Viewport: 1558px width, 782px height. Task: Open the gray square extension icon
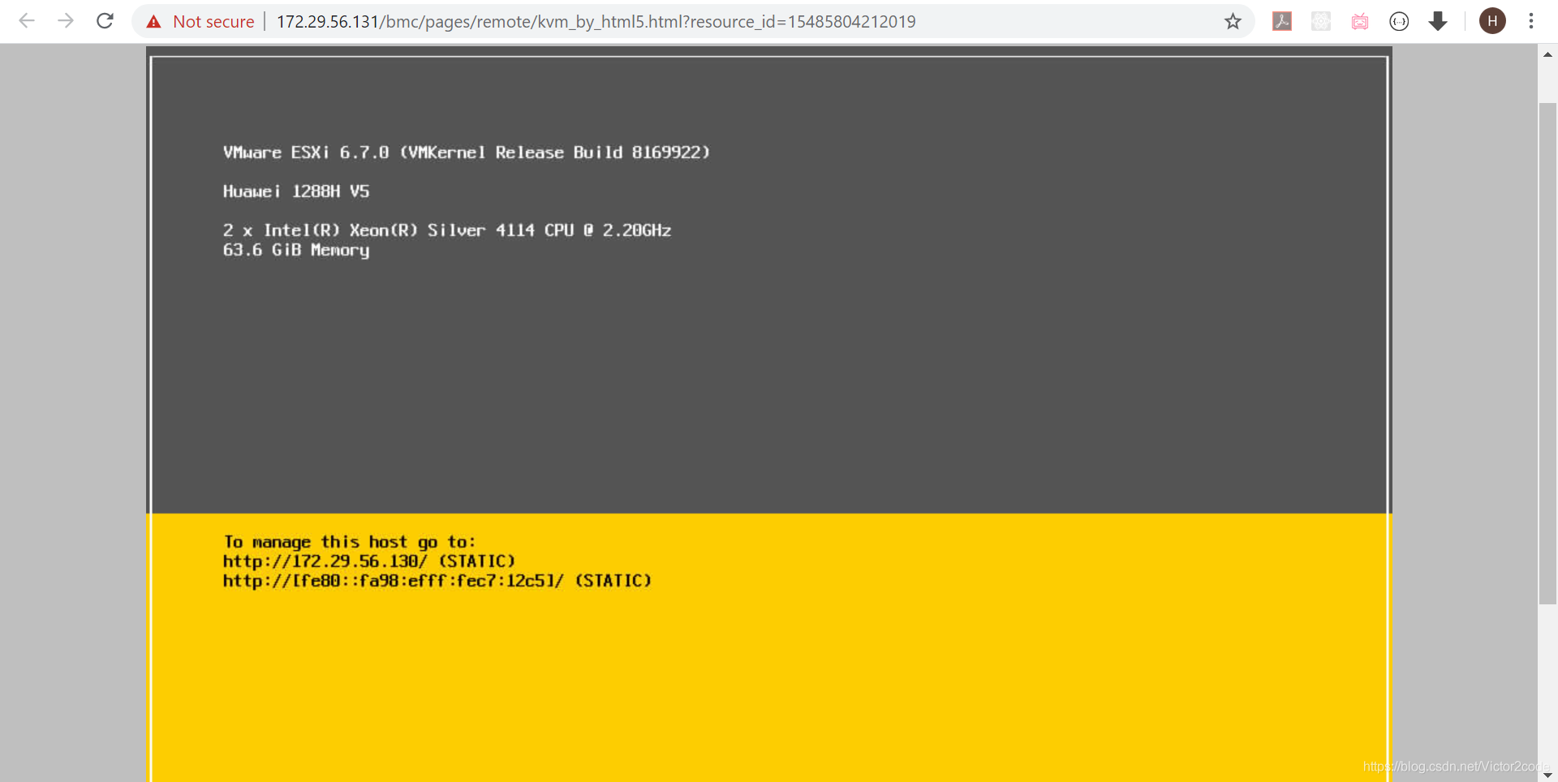pos(1321,22)
